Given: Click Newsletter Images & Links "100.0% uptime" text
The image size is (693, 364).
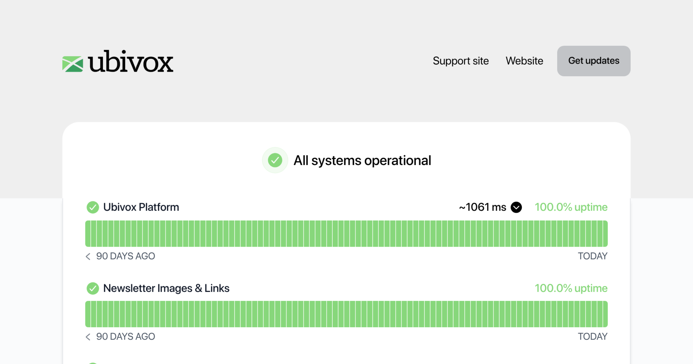Looking at the screenshot, I should [x=571, y=288].
